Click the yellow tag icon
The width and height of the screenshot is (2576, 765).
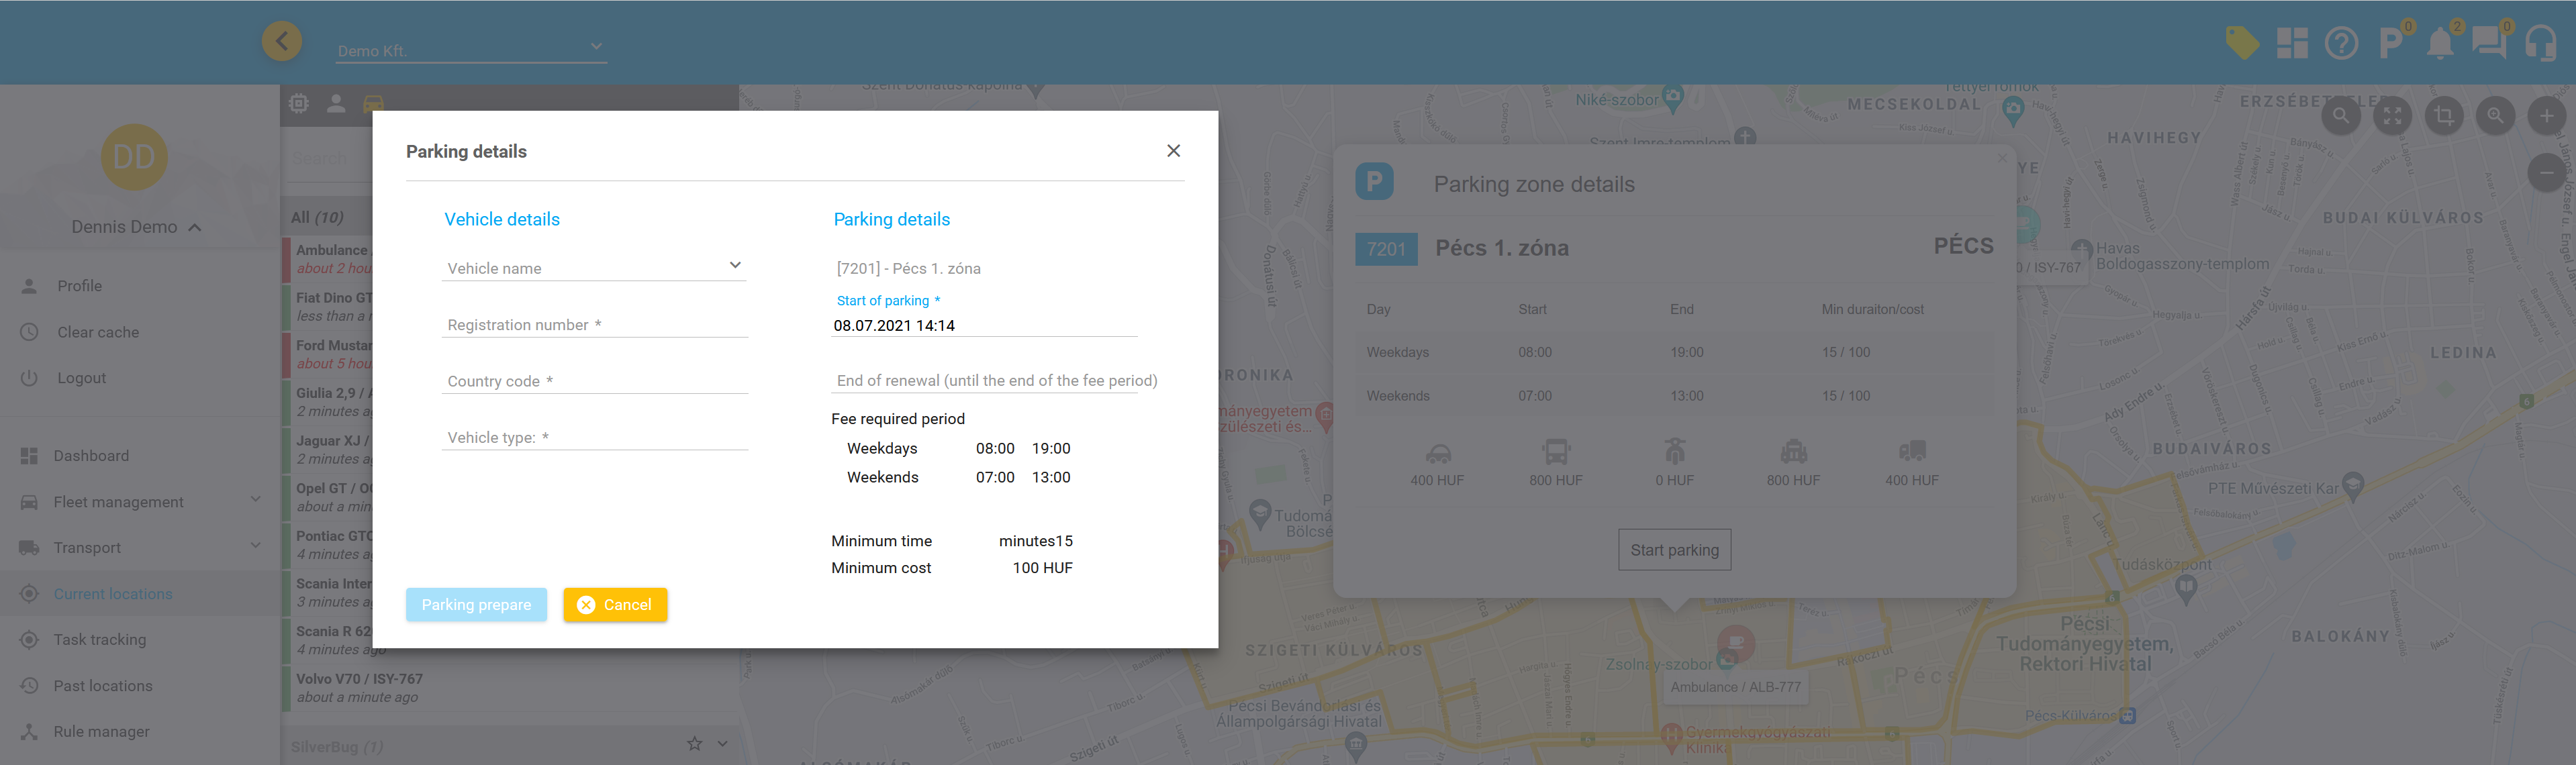coord(2242,43)
